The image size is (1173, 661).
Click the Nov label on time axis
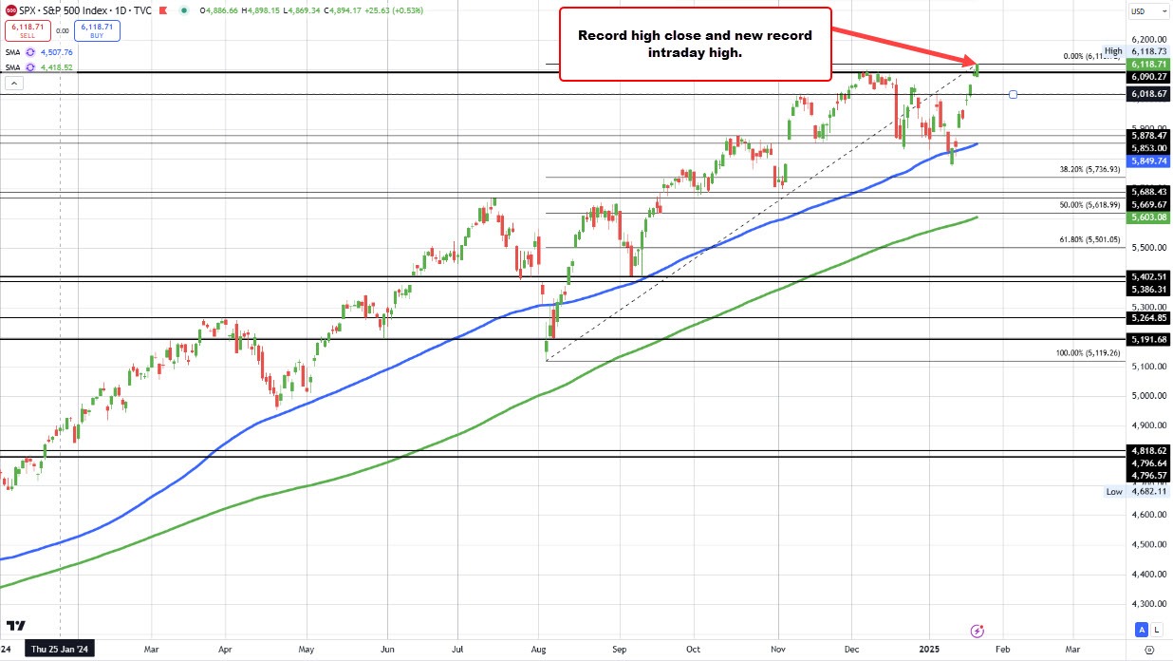777,650
